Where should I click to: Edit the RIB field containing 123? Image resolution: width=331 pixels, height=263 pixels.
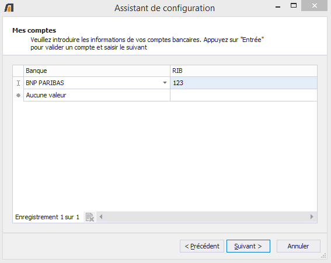243,83
